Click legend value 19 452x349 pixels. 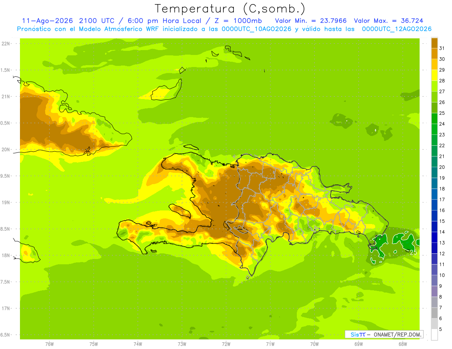tap(442, 178)
